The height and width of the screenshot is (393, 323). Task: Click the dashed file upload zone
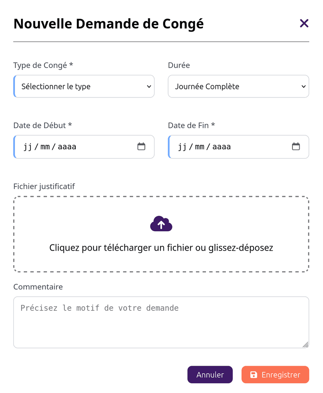pos(161,234)
